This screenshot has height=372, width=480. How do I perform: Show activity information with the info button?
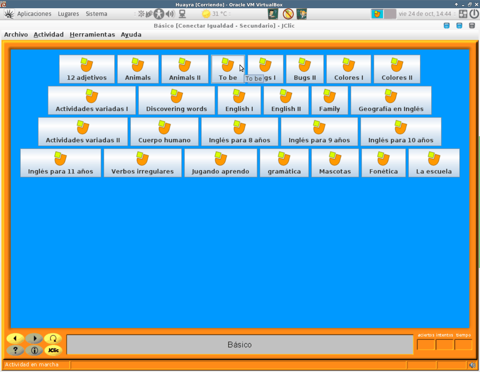tap(34, 350)
